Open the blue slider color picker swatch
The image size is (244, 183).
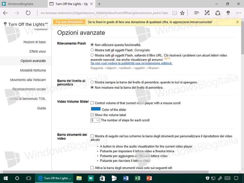pyautogui.click(x=96, y=109)
